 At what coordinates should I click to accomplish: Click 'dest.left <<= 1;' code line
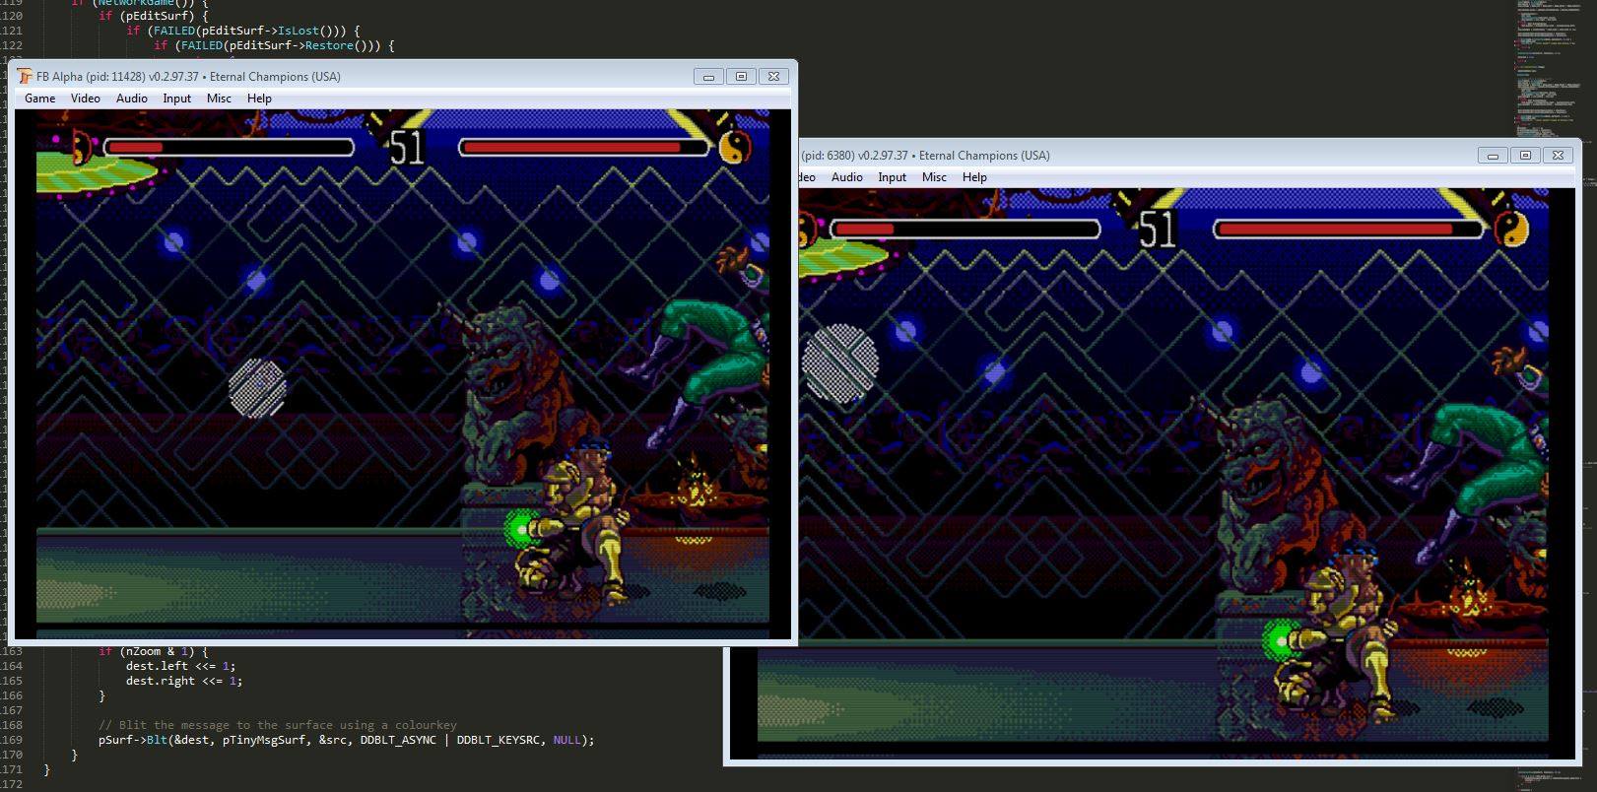point(180,666)
